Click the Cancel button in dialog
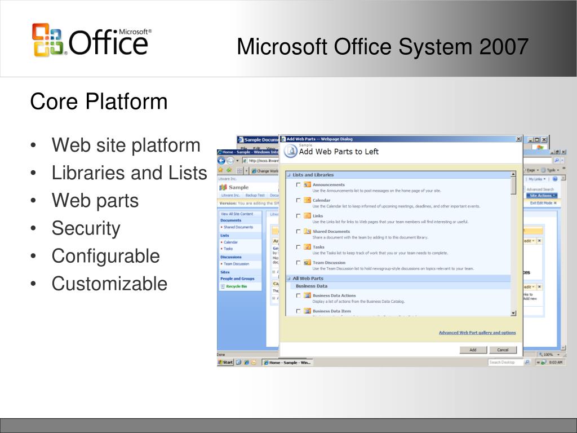Image resolution: width=577 pixels, height=433 pixels. 503,350
